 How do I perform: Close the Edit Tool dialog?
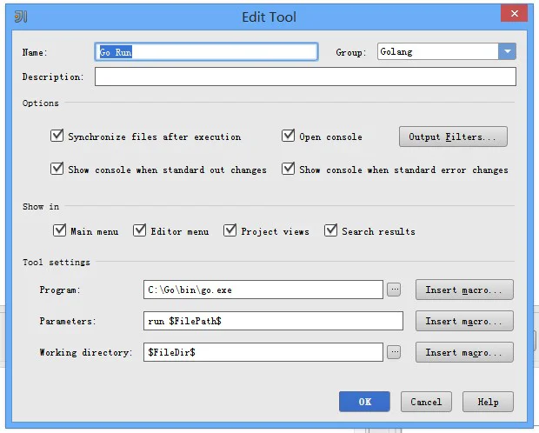pyautogui.click(x=515, y=13)
